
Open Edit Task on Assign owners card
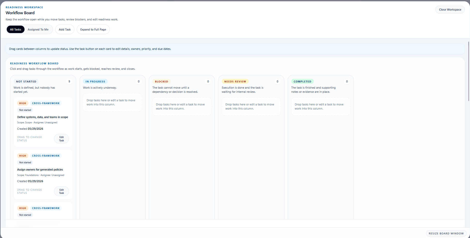point(61,191)
